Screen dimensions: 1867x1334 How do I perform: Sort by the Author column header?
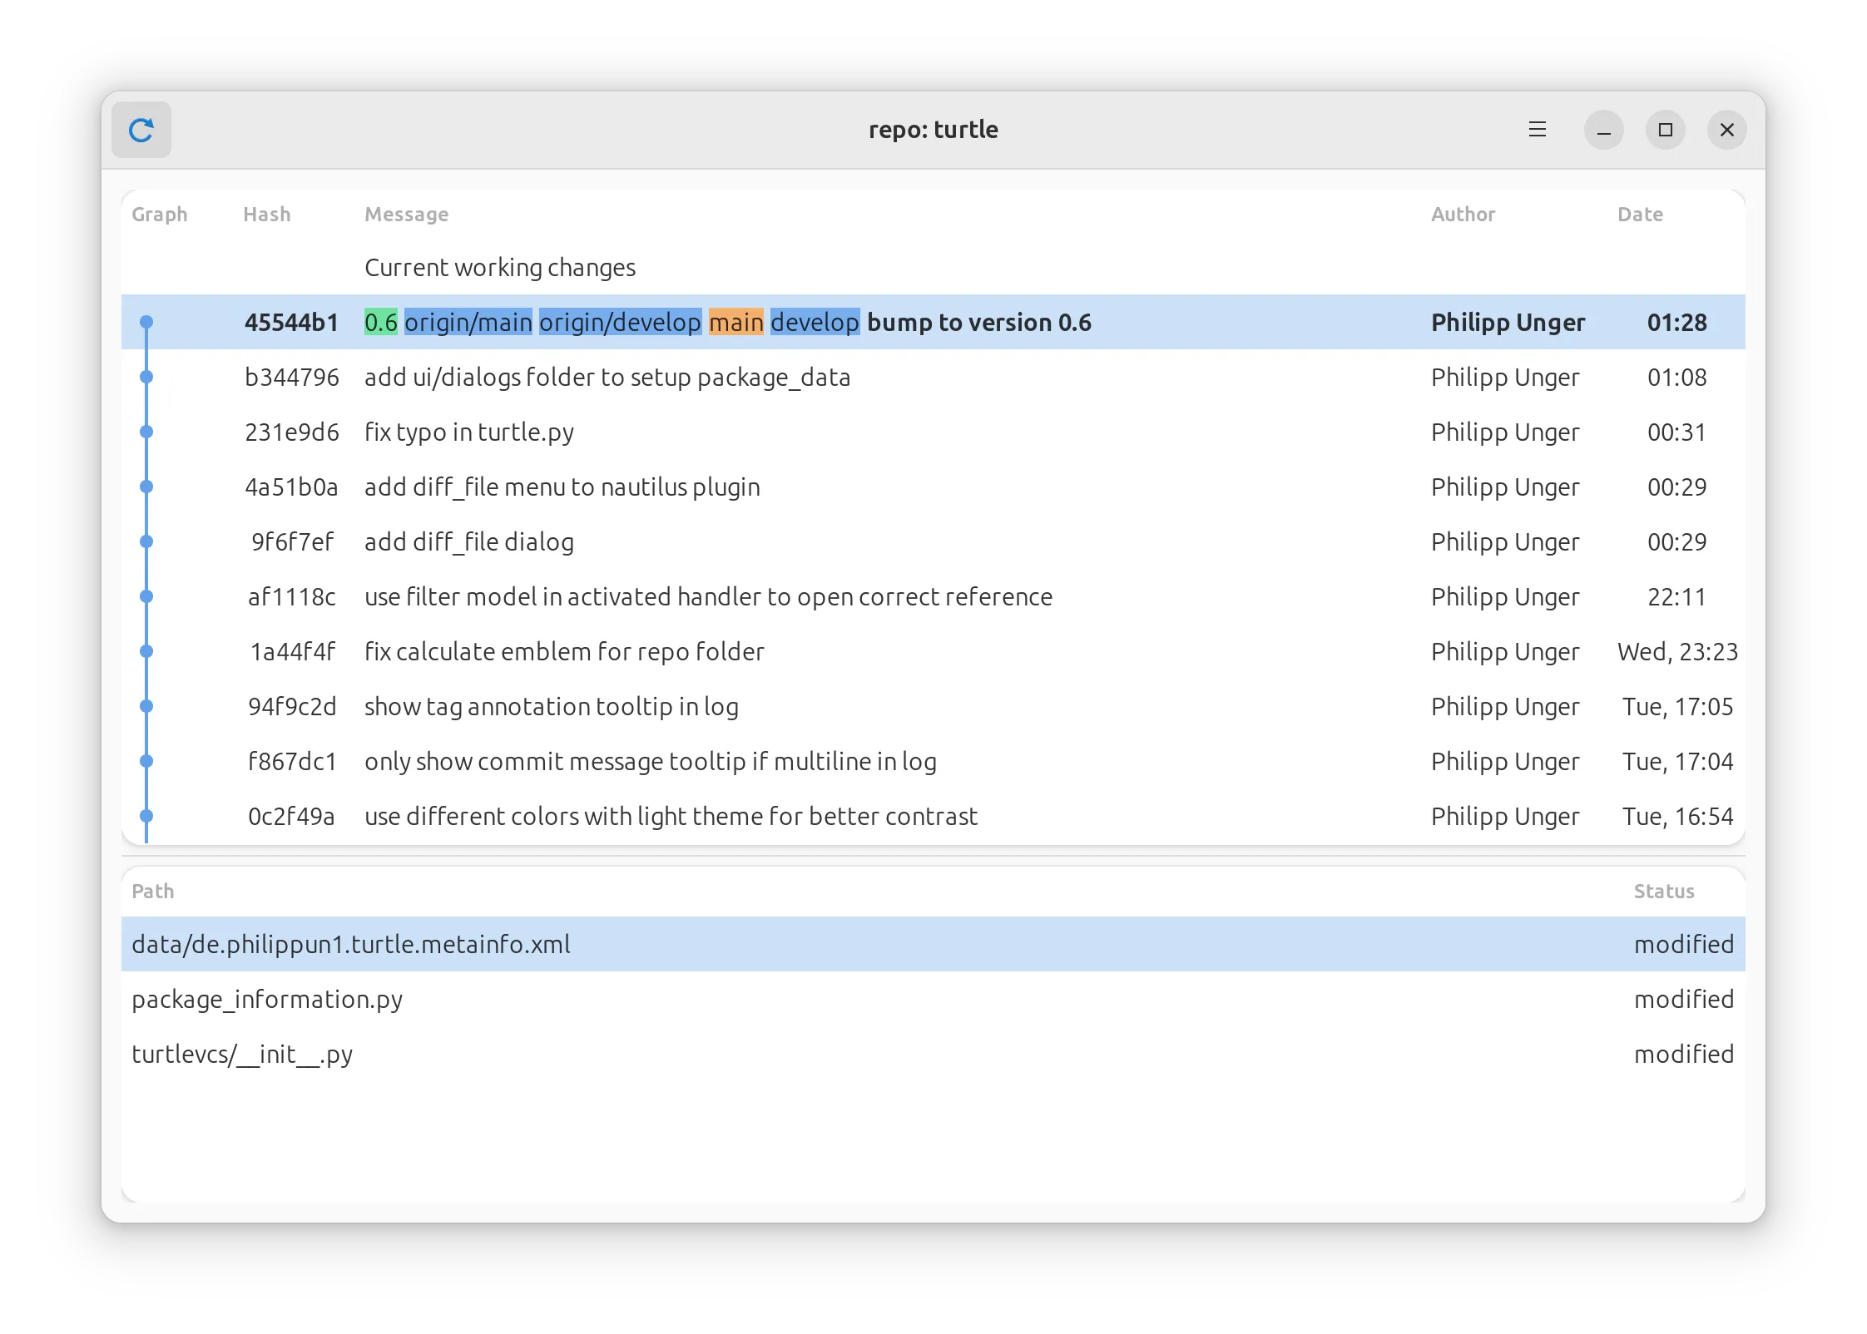click(1463, 215)
